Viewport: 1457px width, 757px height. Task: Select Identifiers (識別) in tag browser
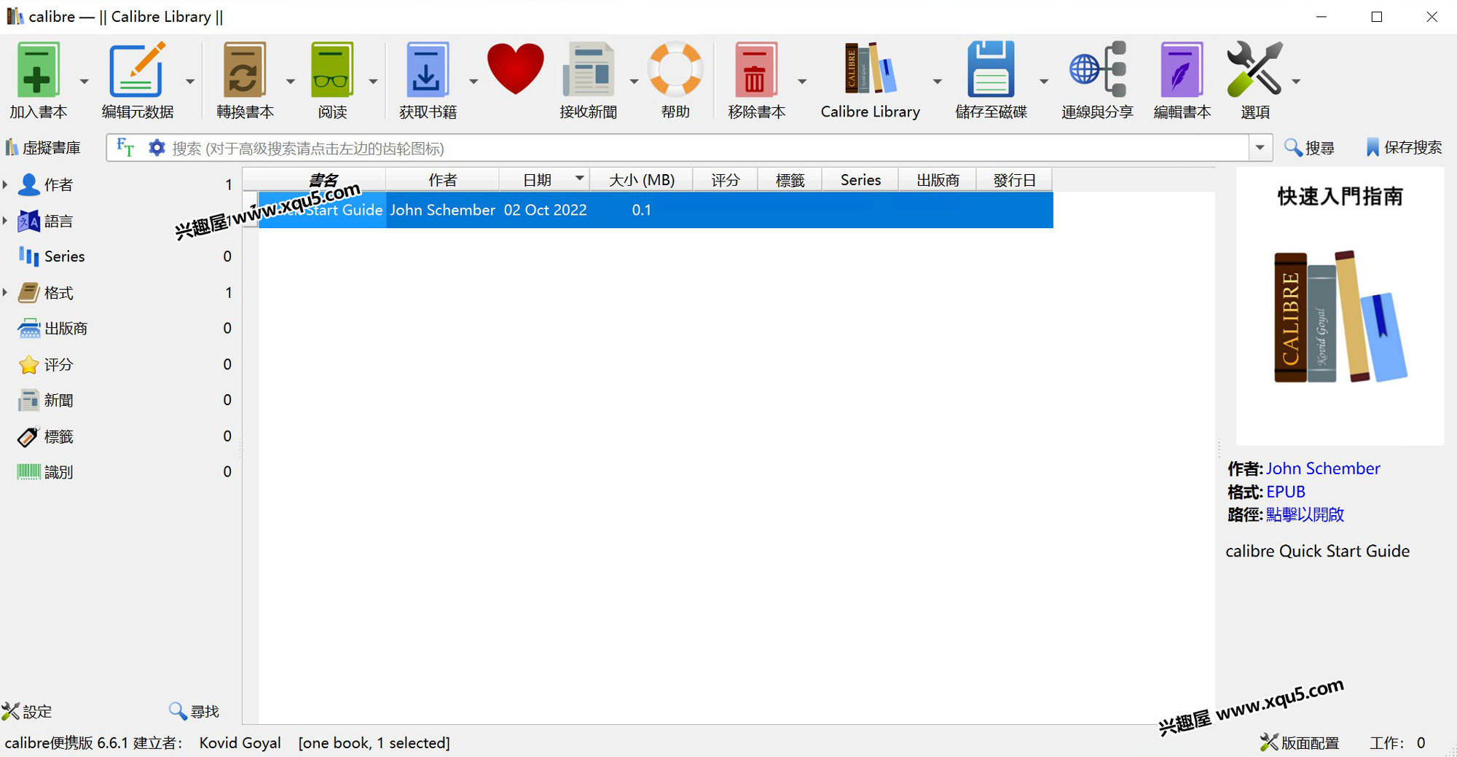58,472
